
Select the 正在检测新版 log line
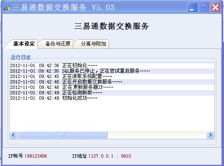click(112, 93)
